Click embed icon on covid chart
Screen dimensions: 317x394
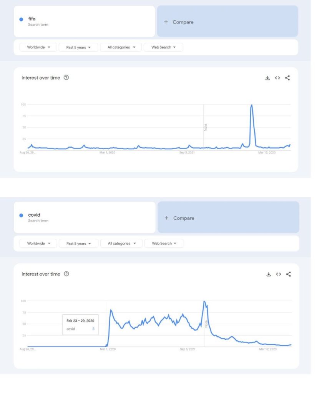(x=279, y=274)
